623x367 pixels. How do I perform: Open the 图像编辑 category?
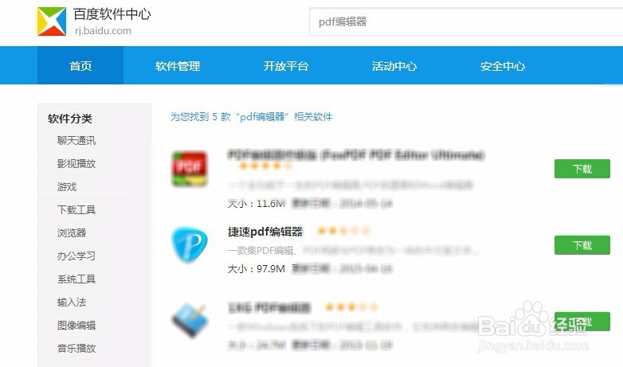click(x=76, y=326)
